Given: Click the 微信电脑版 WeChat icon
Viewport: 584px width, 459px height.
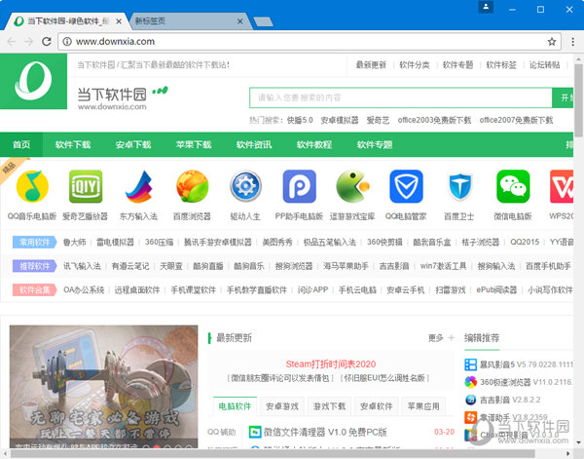Looking at the screenshot, I should tap(512, 185).
